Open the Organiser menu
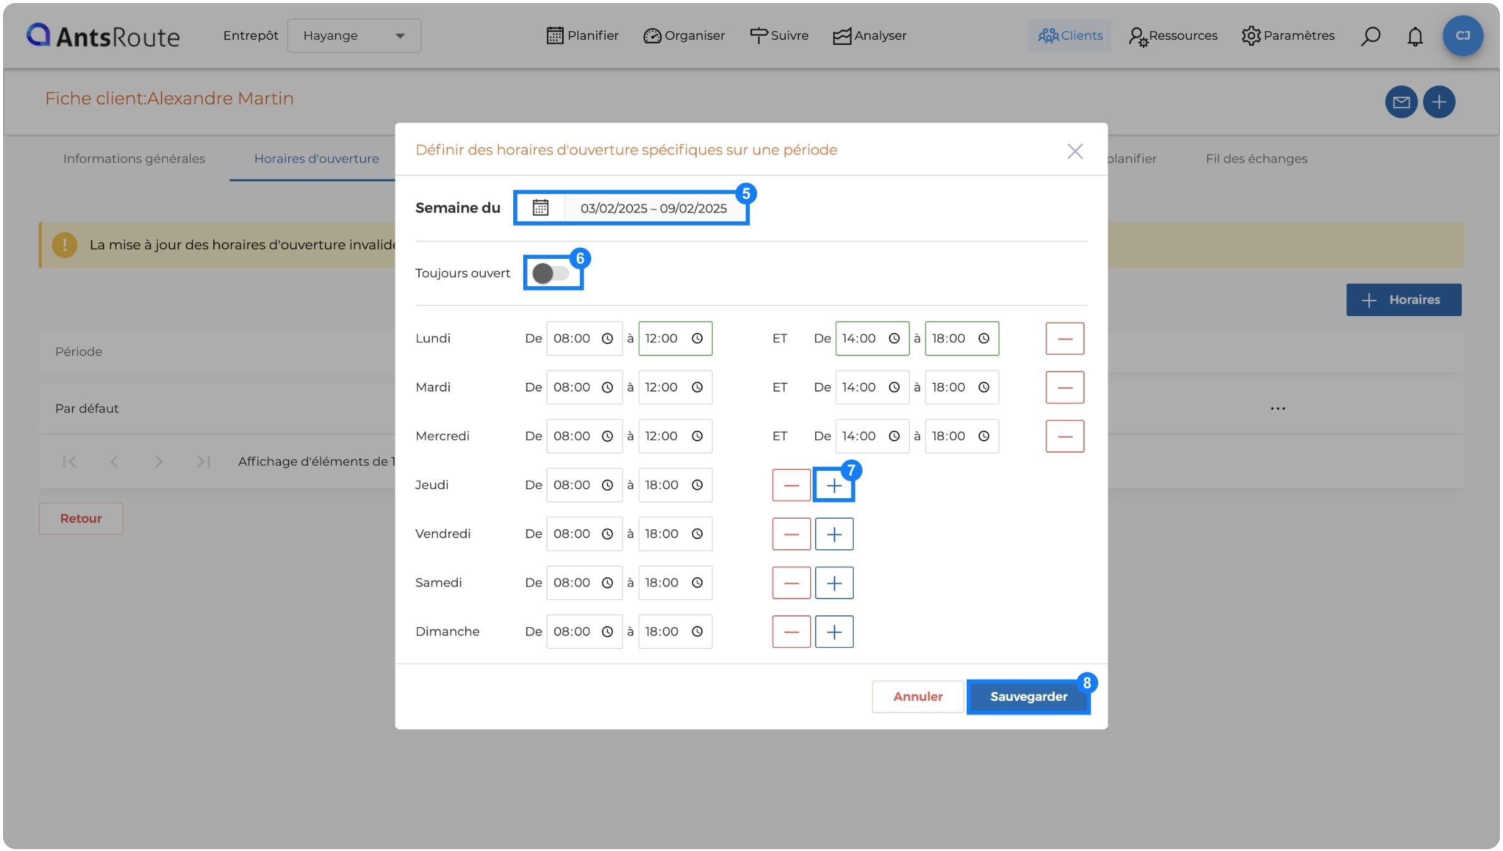Screen dimensions: 1503x851 pyautogui.click(x=684, y=36)
